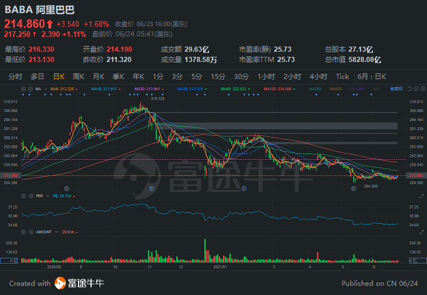Choose the 1分 one-minute interval
Screen dimensions: 427x295
(158, 77)
